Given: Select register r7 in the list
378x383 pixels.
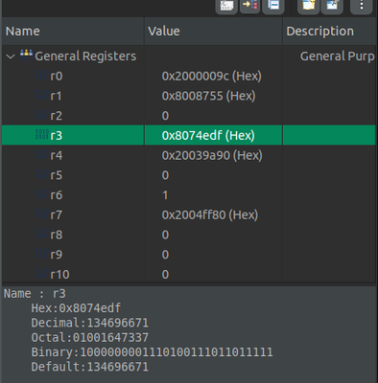Looking at the screenshot, I should click(189, 214).
